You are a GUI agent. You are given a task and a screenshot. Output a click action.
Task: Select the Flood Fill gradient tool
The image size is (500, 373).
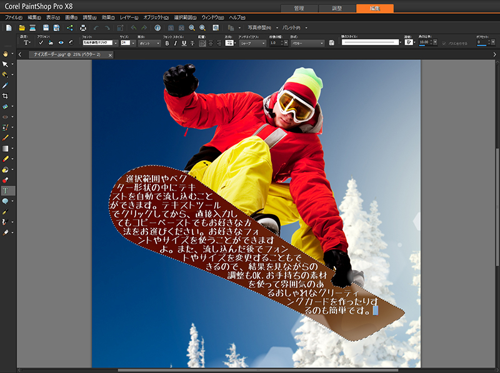pyautogui.click(x=5, y=149)
